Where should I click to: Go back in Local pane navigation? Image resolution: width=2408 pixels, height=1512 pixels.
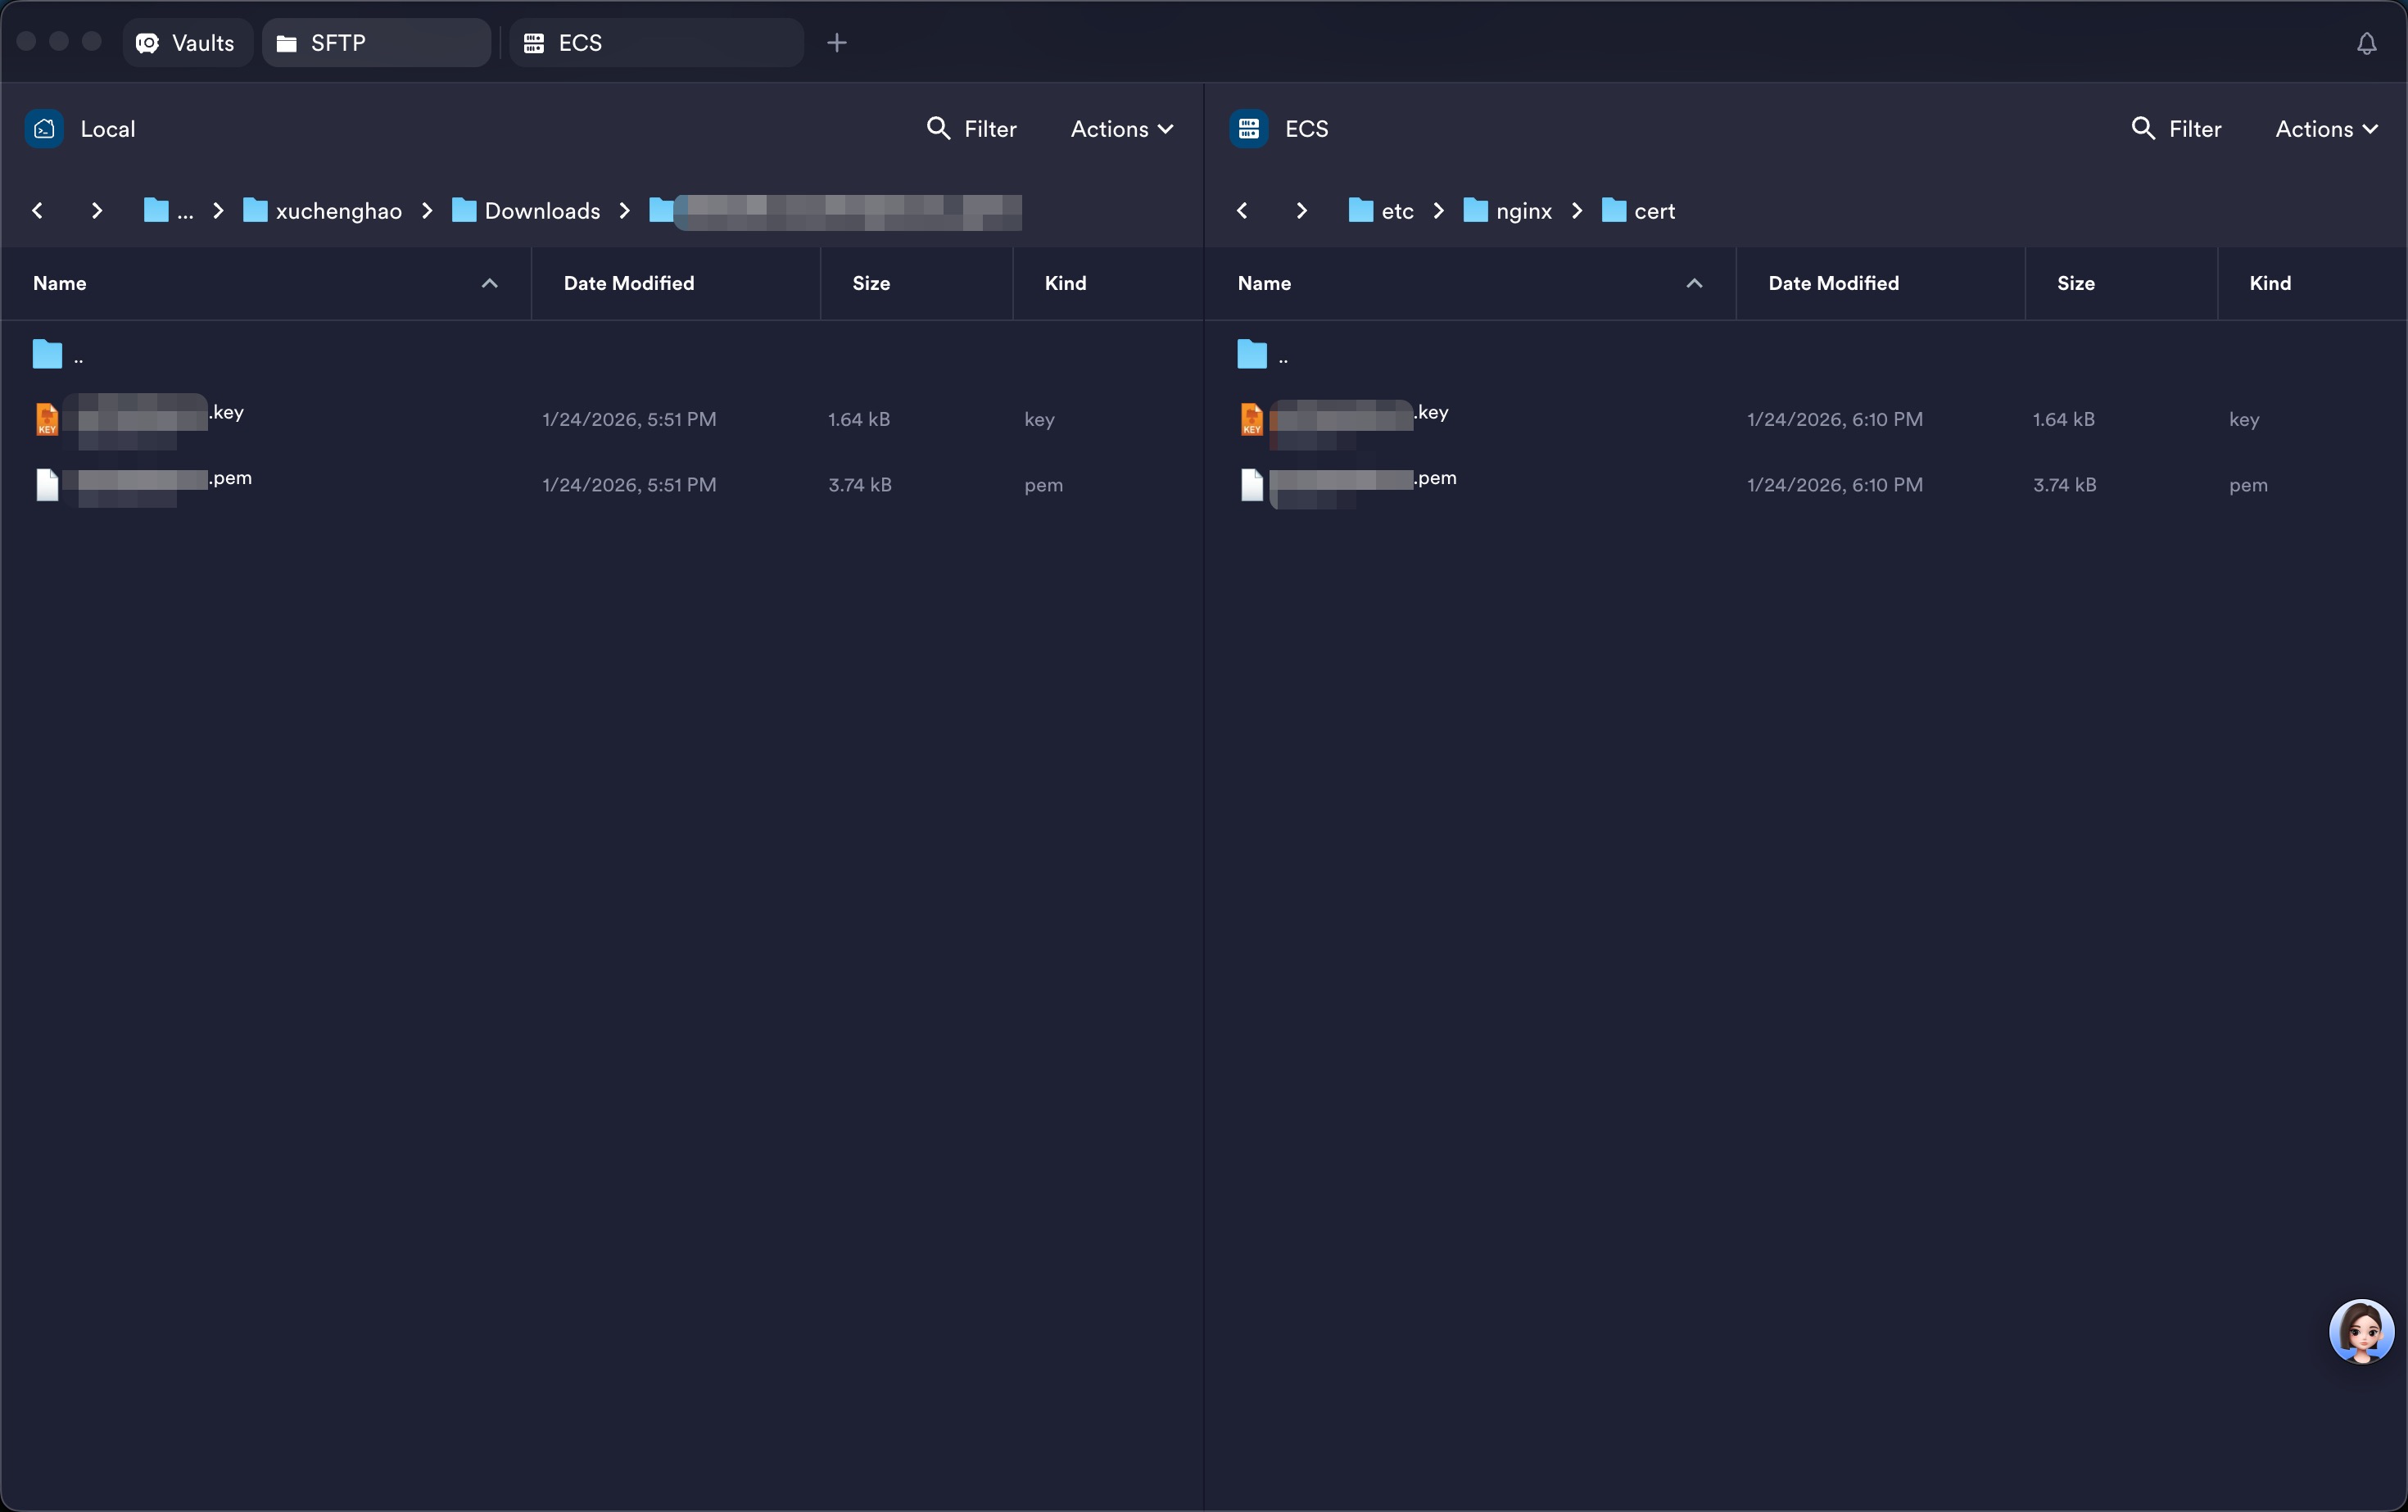(38, 211)
